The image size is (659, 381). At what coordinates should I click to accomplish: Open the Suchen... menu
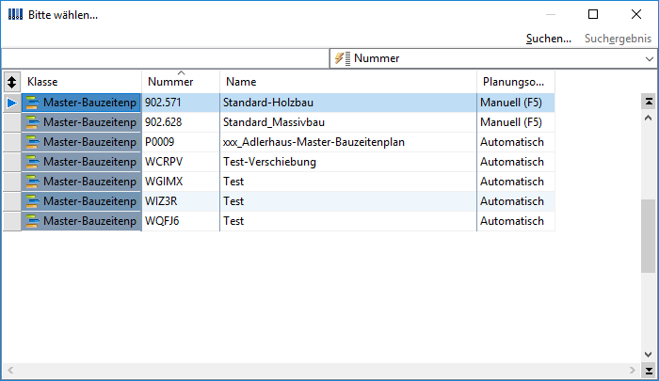point(549,39)
